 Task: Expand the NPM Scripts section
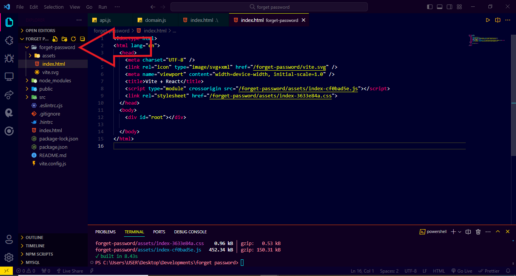click(53, 254)
